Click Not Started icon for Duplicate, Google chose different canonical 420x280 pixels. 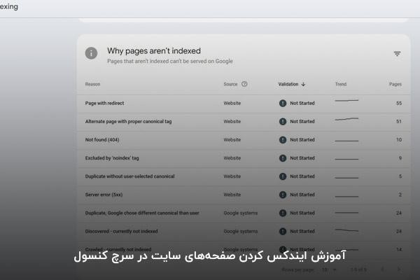click(283, 213)
